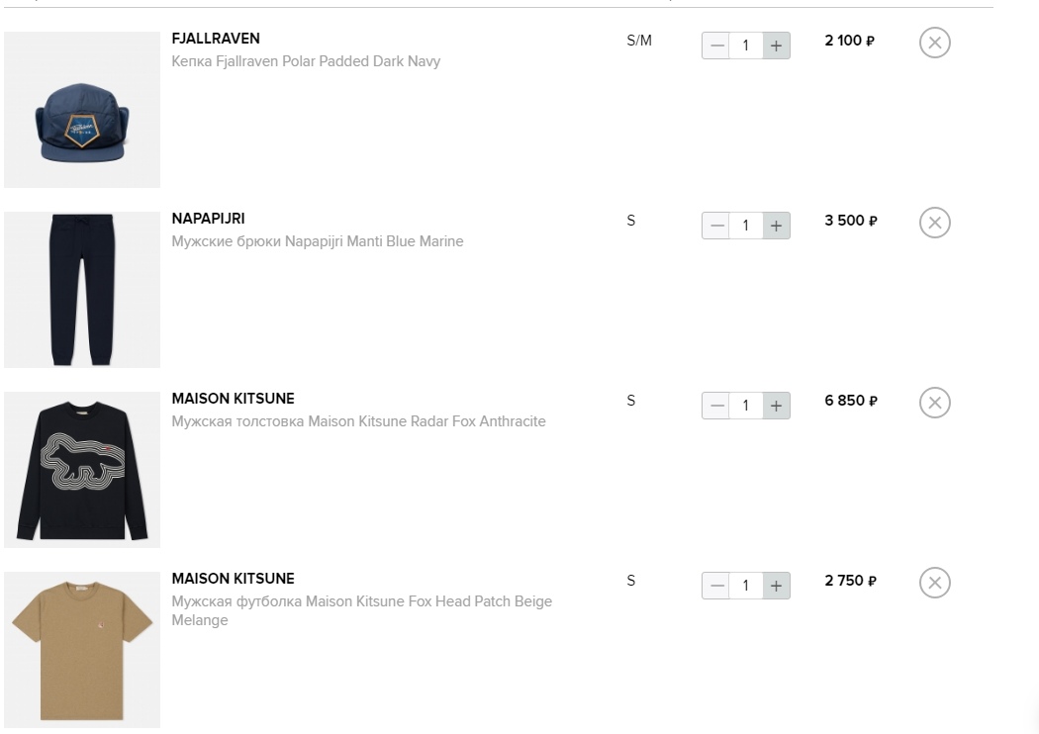Increase quantity of Napapijri pants
This screenshot has width=1039, height=734.
click(x=776, y=226)
